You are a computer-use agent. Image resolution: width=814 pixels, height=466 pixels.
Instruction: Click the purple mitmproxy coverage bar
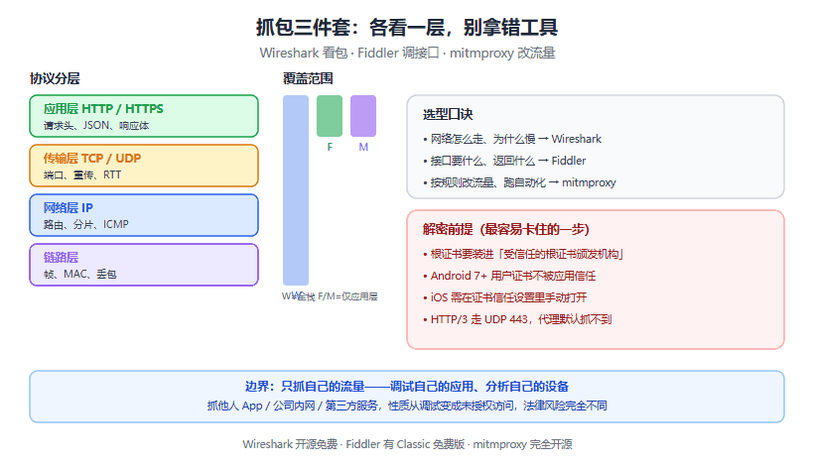[363, 116]
